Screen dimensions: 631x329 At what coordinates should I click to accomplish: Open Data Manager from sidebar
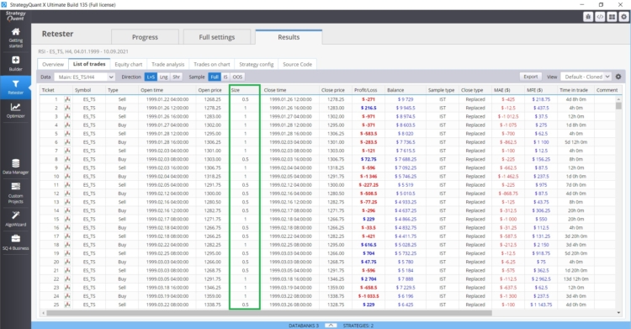[15, 167]
